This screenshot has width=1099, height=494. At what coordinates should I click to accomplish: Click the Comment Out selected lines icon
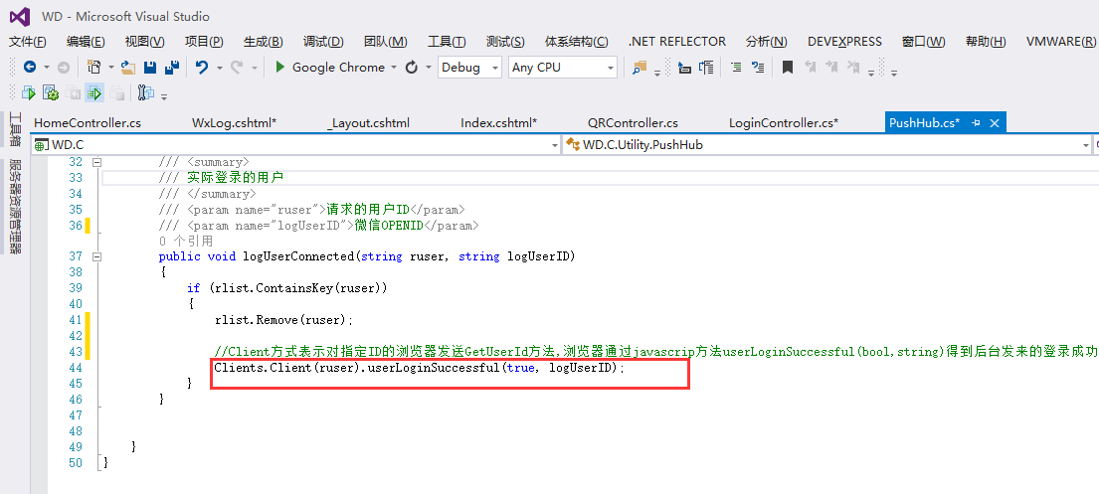pyautogui.click(x=736, y=68)
